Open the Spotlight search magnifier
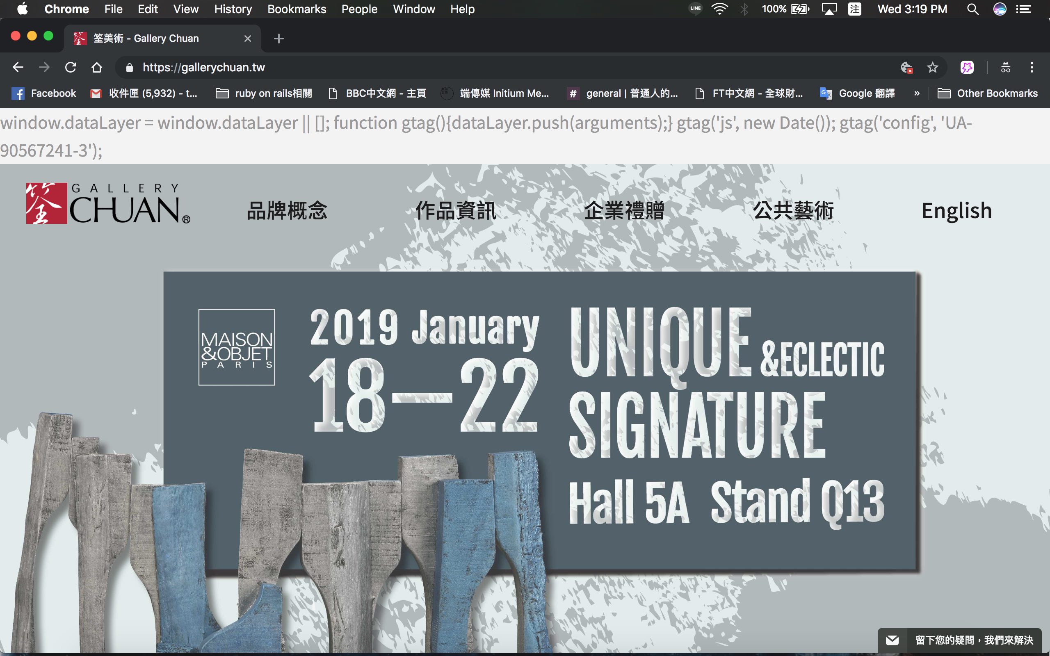The width and height of the screenshot is (1050, 656). [973, 9]
